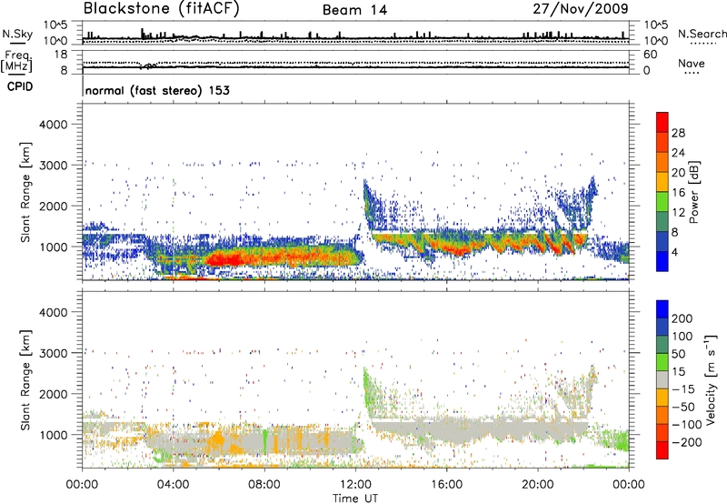Click the blue bottom of power colorbar

pyautogui.click(x=662, y=261)
